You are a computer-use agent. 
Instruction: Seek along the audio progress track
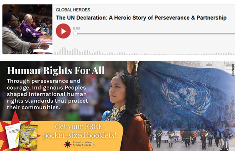[156, 34]
